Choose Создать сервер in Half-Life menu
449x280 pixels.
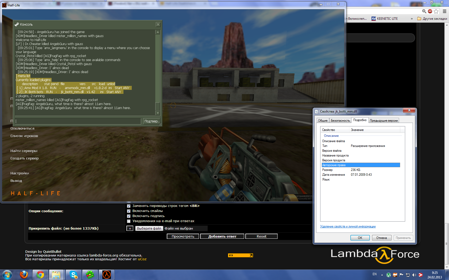tap(25, 158)
